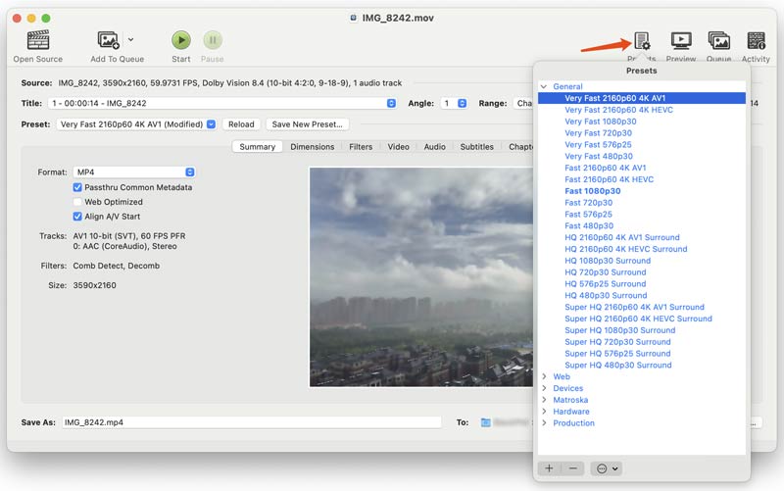
Task: Select Very Fast 2160p60 4K AV1 preset
Action: click(642, 98)
